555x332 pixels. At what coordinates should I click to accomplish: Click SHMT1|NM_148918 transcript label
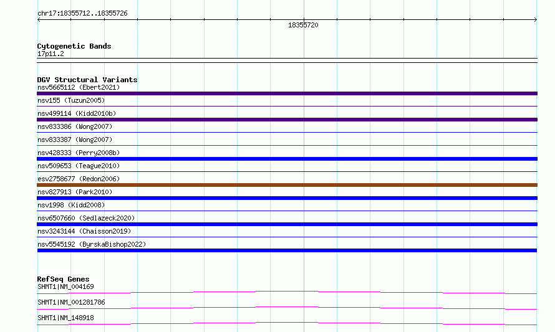pyautogui.click(x=65, y=318)
